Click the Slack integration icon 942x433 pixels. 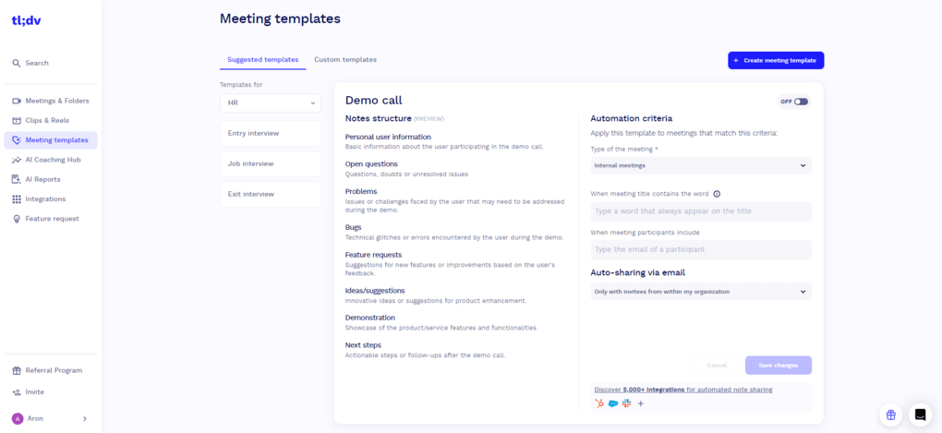626,403
